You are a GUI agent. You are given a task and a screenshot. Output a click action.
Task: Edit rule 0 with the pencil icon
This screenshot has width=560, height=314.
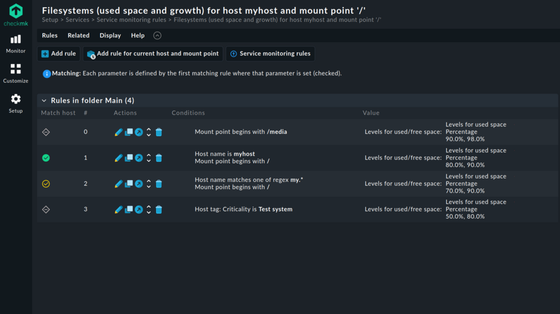click(118, 132)
